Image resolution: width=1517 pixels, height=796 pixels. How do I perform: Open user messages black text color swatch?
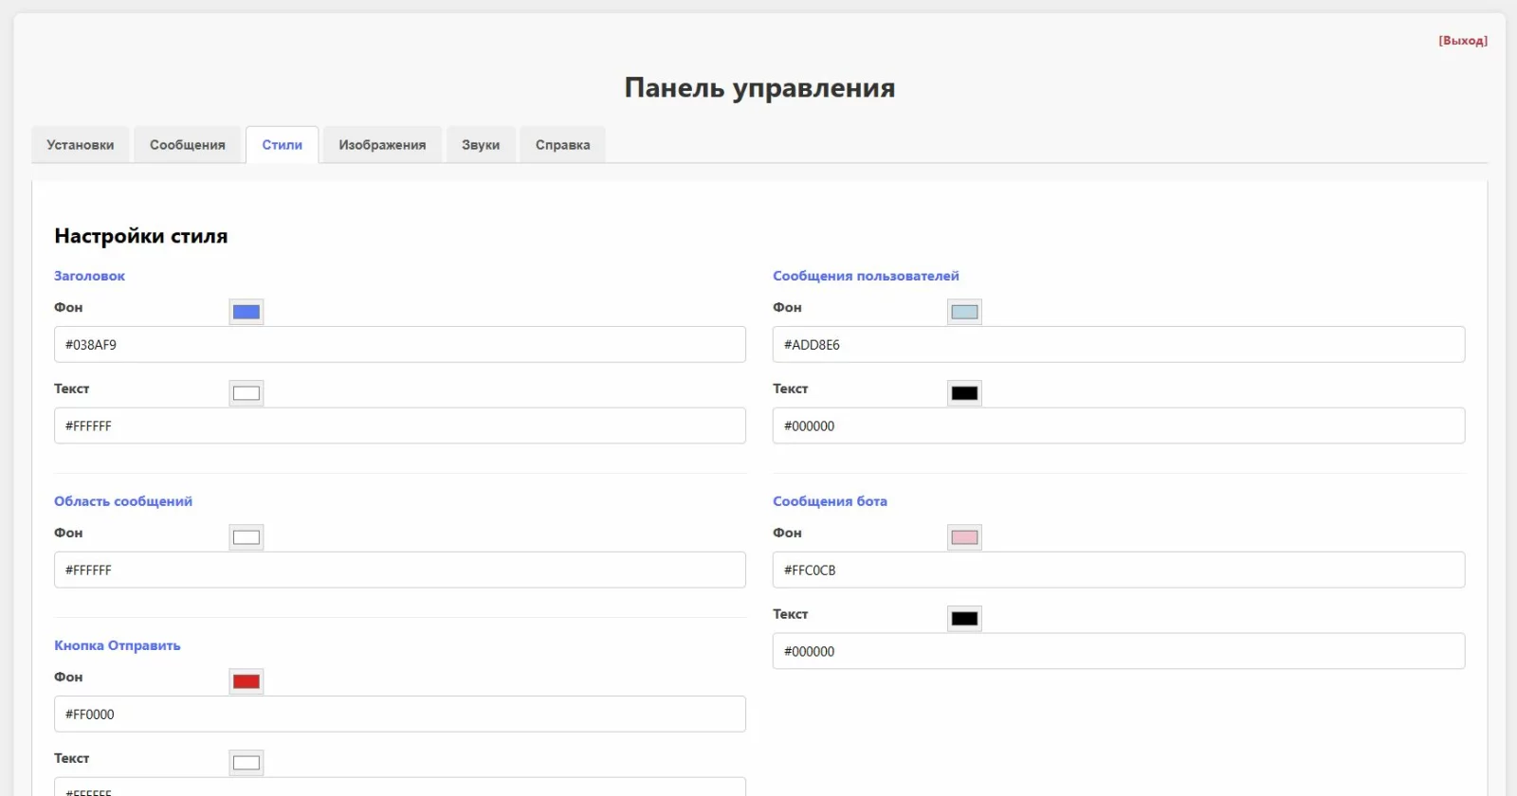point(964,393)
